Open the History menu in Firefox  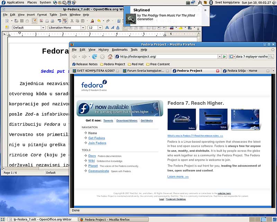point(104,50)
